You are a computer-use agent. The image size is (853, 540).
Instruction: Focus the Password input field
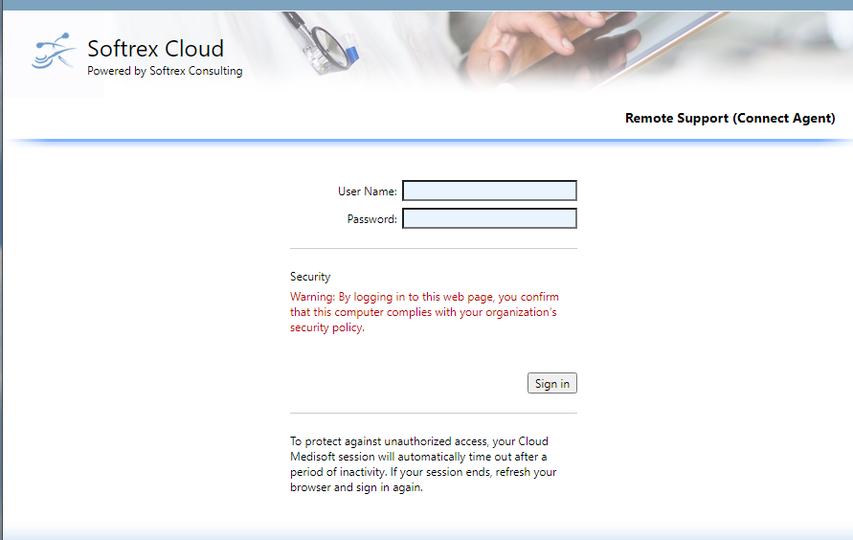pos(489,219)
